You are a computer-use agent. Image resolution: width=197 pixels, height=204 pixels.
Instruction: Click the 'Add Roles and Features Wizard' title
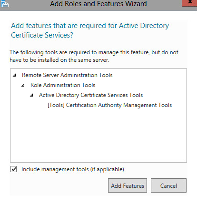point(98,4)
